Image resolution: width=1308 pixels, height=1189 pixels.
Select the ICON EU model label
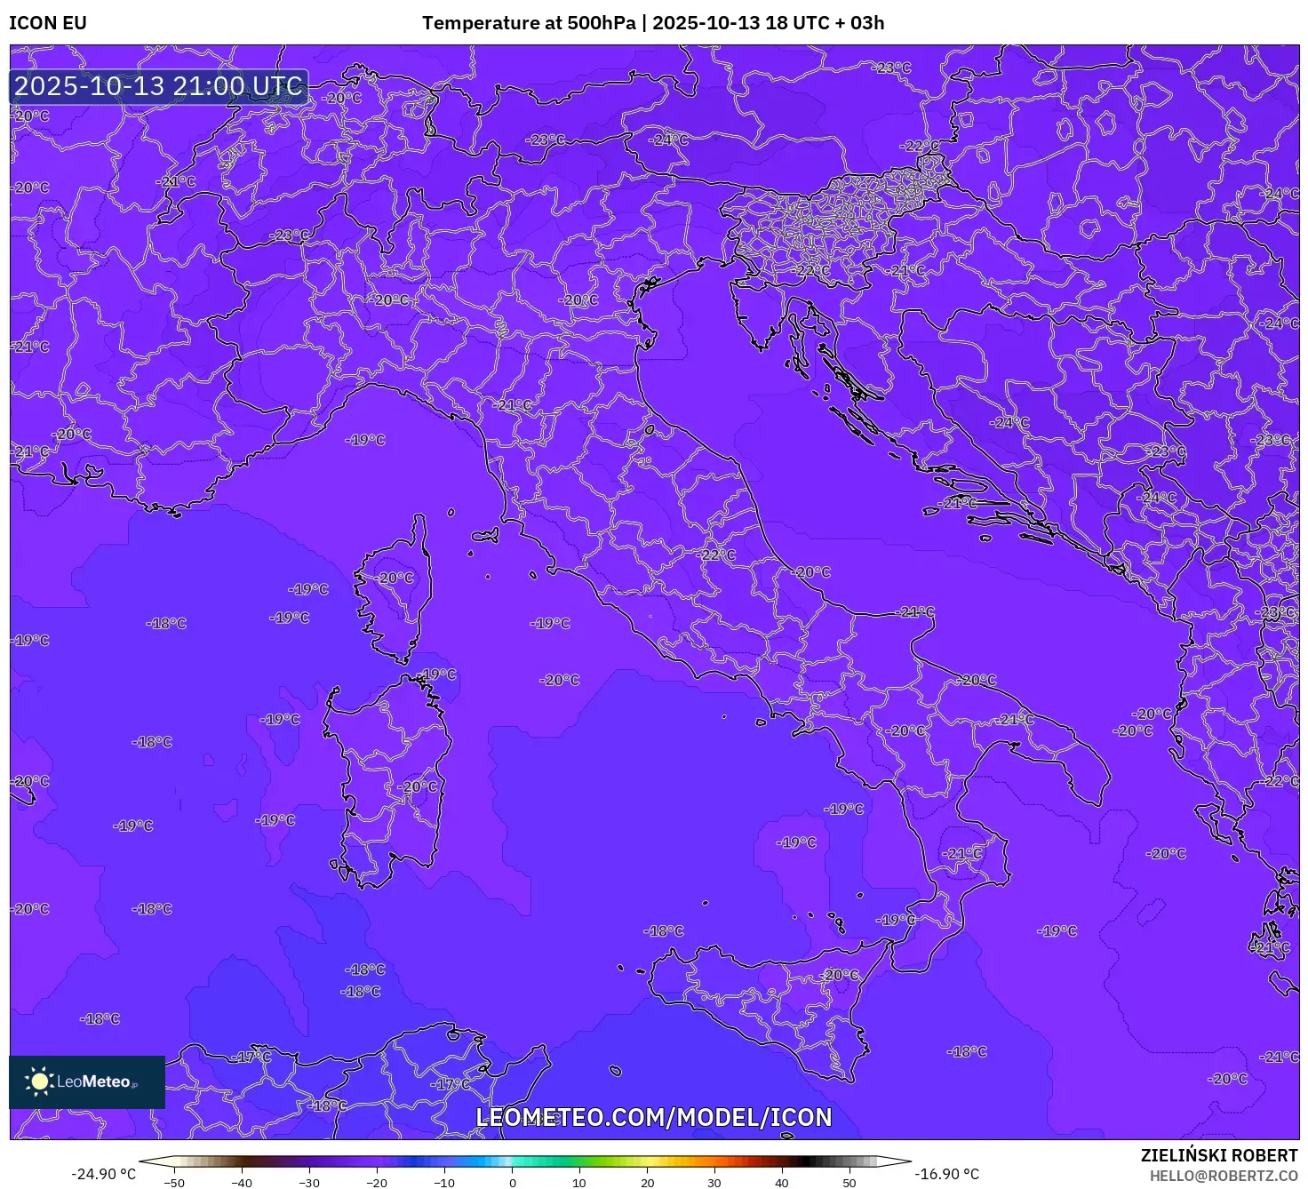click(x=48, y=23)
